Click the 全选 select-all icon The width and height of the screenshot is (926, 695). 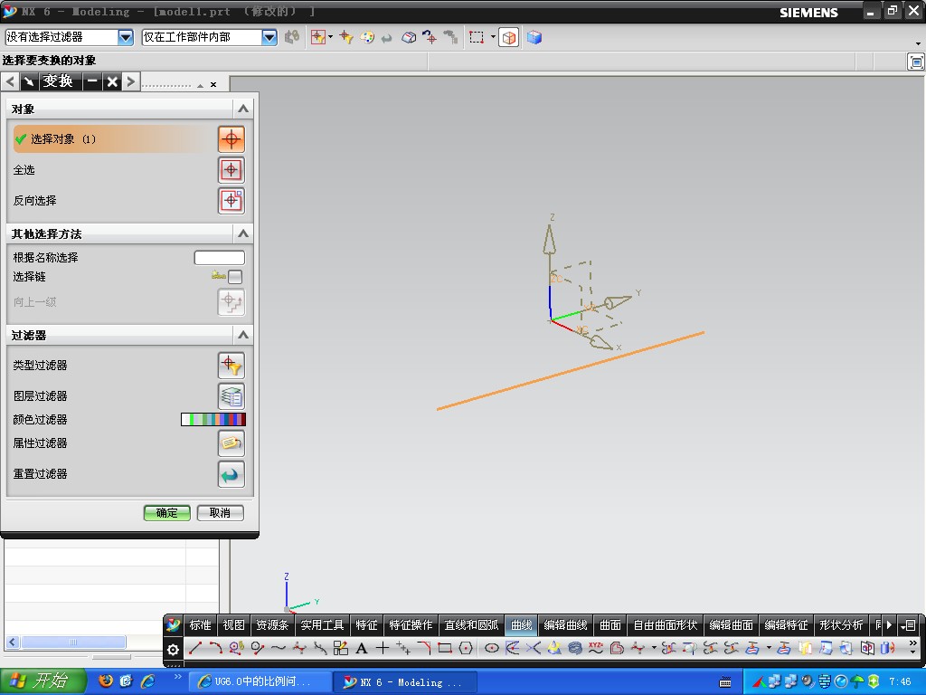(x=231, y=170)
